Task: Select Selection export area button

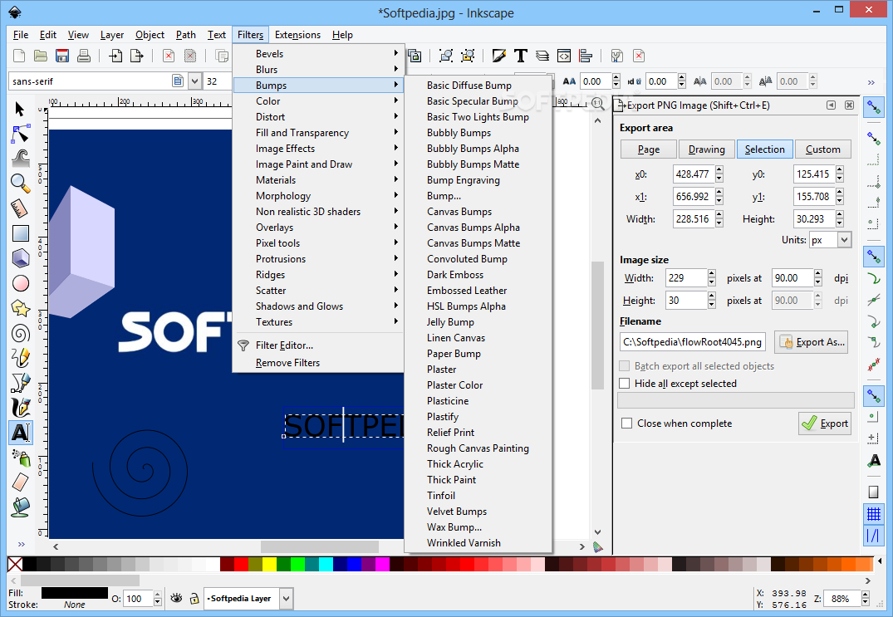Action: tap(765, 149)
